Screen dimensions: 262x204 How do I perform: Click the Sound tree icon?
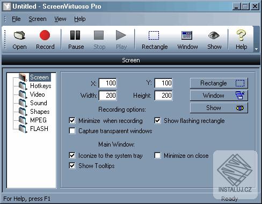coord(23,103)
